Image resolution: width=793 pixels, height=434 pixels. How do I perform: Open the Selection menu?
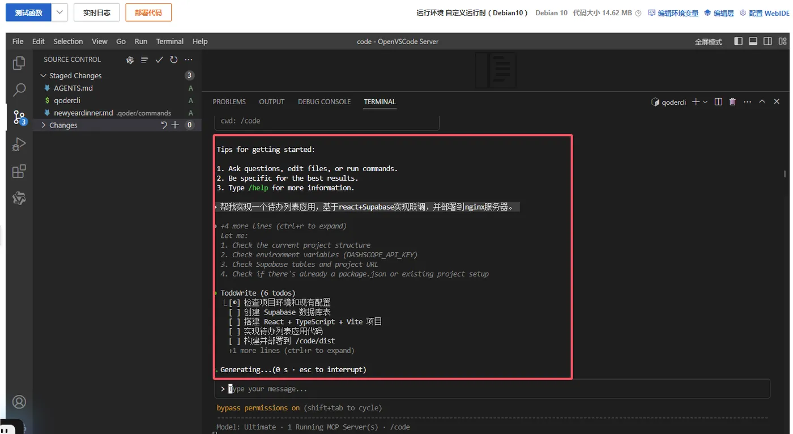(68, 41)
